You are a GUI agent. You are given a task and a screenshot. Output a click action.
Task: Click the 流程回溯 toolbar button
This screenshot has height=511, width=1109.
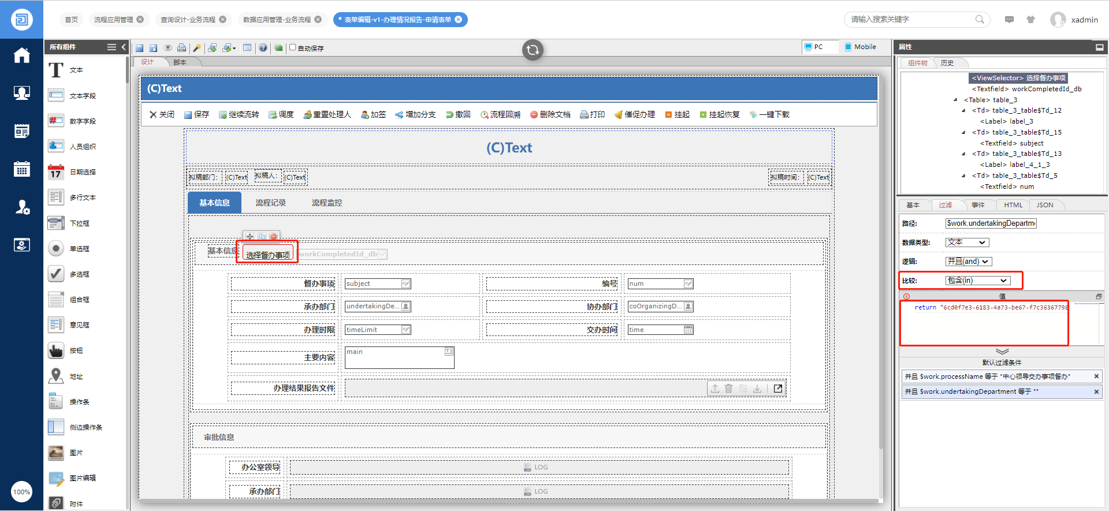pyautogui.click(x=500, y=114)
